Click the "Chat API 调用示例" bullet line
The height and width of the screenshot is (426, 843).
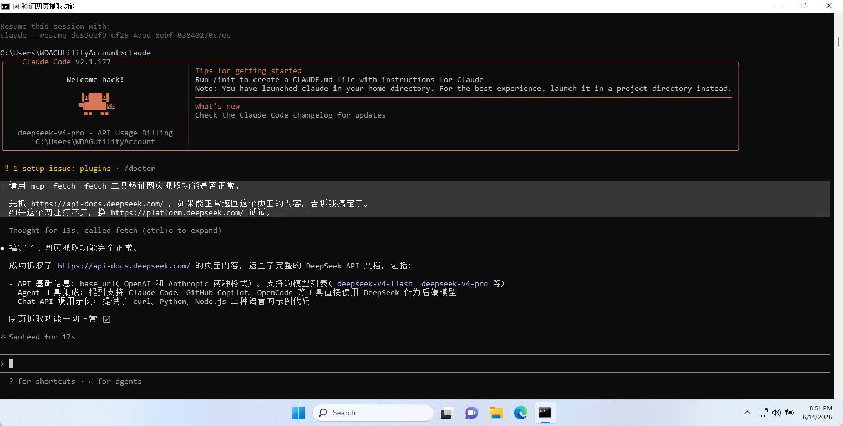pyautogui.click(x=160, y=301)
